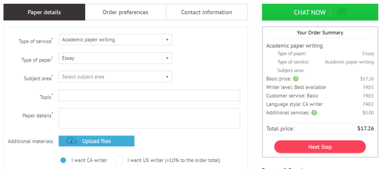Expand the Type of paper dropdown arrow
This screenshot has width=382, height=169.
167,58
